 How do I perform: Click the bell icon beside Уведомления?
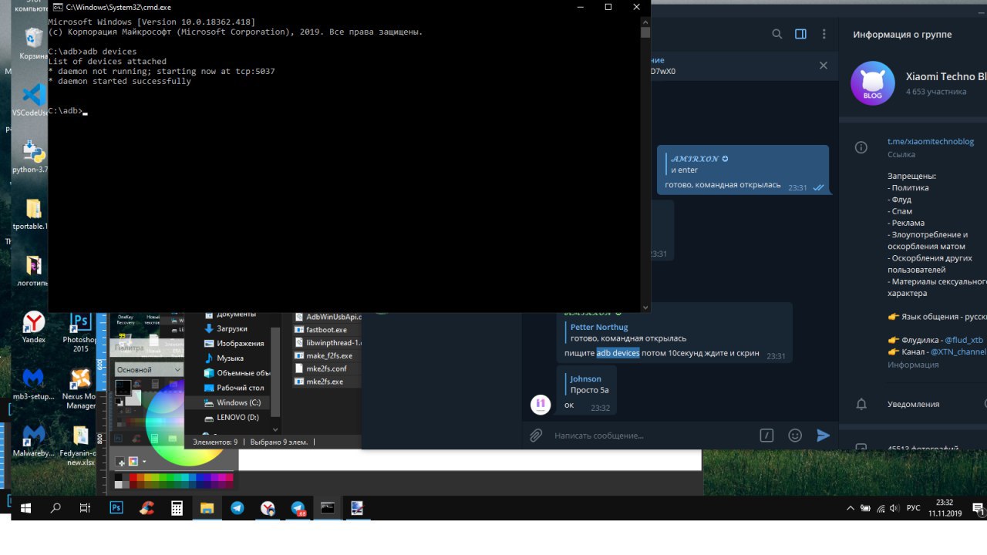tap(861, 404)
